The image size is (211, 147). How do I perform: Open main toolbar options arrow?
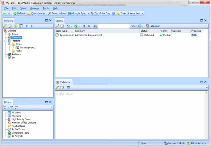coord(143,13)
